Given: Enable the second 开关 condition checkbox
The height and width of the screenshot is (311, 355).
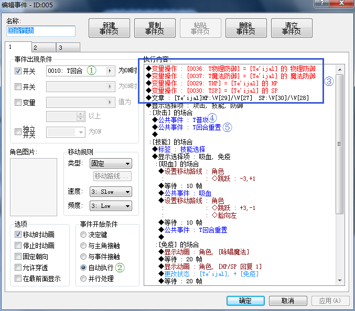Looking at the screenshot, I should pos(18,86).
